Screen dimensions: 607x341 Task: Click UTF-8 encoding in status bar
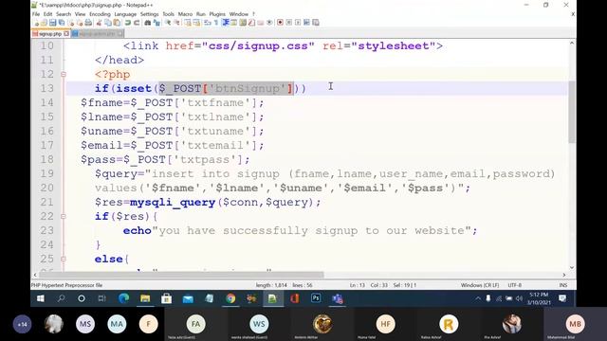click(x=514, y=285)
